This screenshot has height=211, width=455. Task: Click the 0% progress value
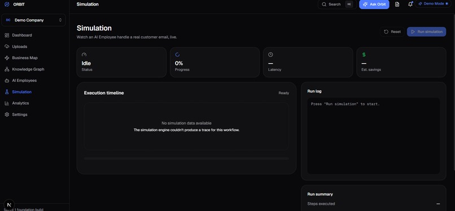[x=179, y=63]
